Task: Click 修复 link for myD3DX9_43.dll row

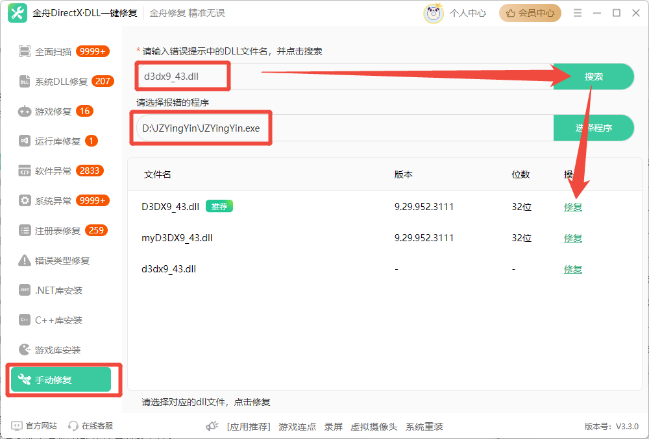Action: click(x=573, y=238)
